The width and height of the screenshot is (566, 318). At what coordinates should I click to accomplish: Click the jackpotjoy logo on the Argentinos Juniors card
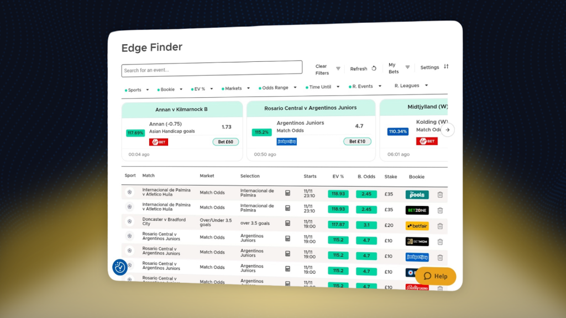click(288, 142)
